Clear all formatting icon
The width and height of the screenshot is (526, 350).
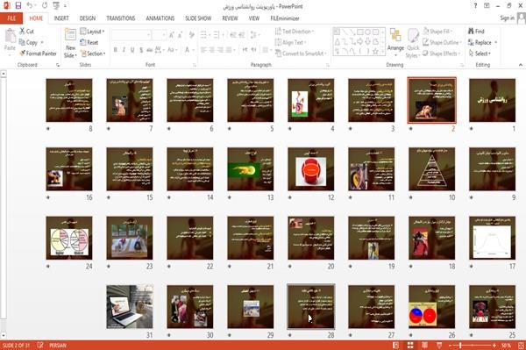191,34
